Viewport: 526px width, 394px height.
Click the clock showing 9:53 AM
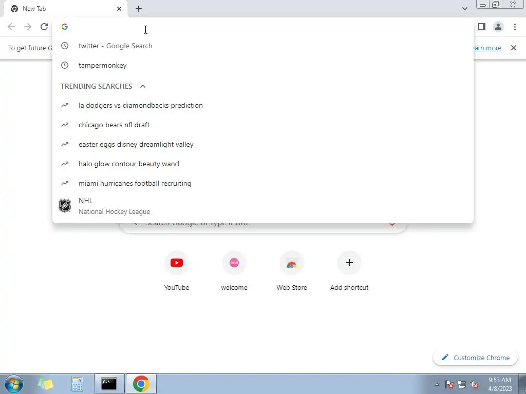(500, 384)
